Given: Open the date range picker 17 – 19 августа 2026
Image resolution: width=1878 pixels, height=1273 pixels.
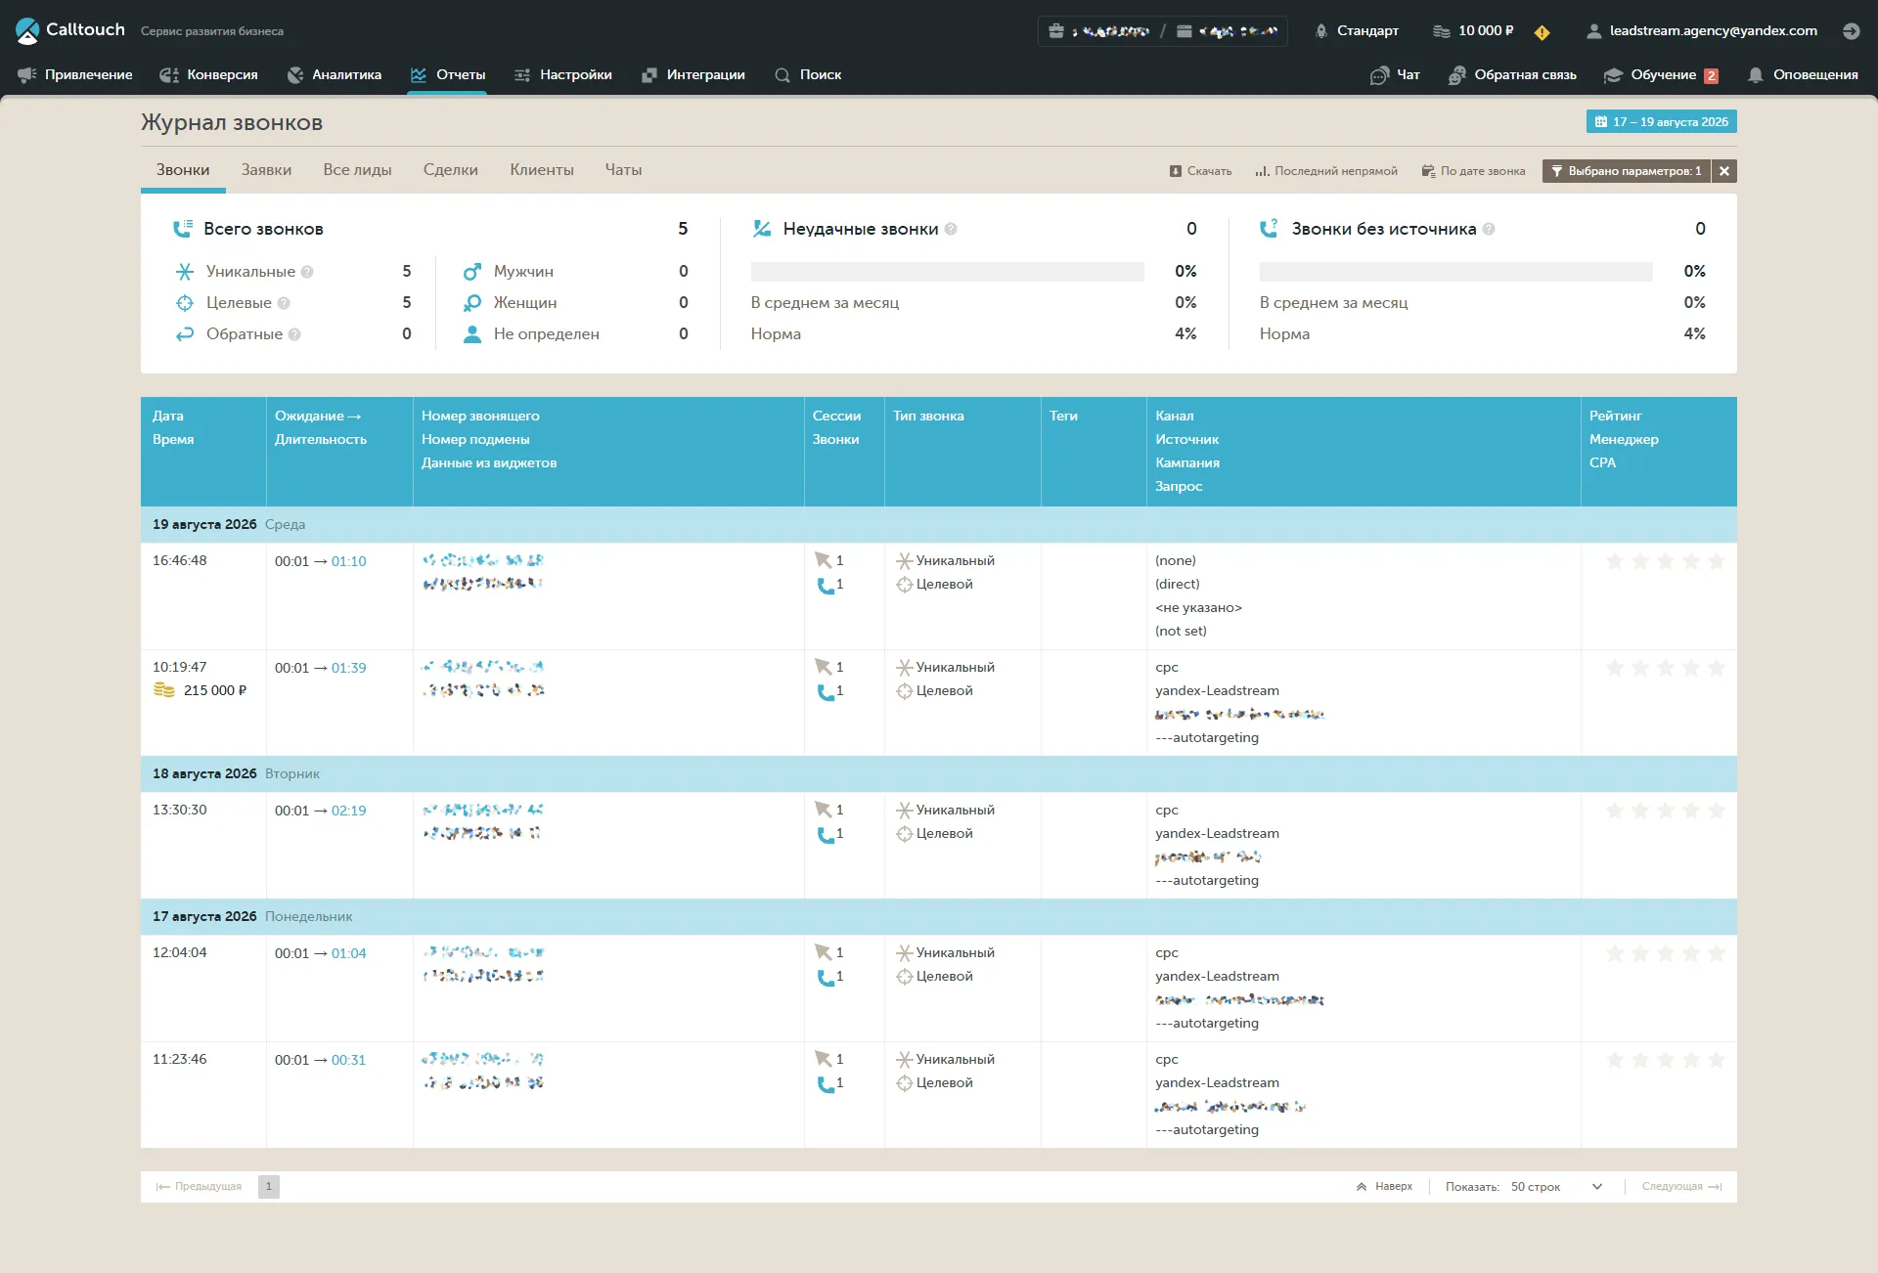Looking at the screenshot, I should (1661, 122).
